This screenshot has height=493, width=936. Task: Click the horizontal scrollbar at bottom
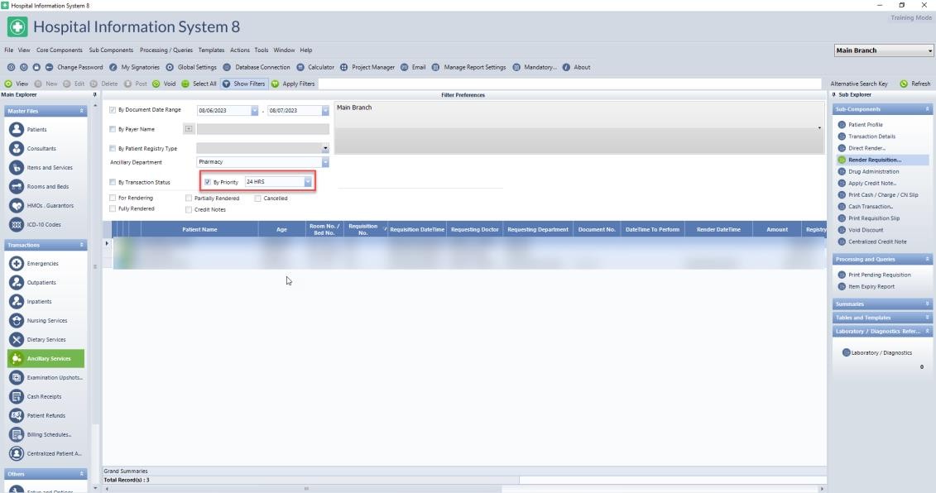pyautogui.click(x=463, y=489)
